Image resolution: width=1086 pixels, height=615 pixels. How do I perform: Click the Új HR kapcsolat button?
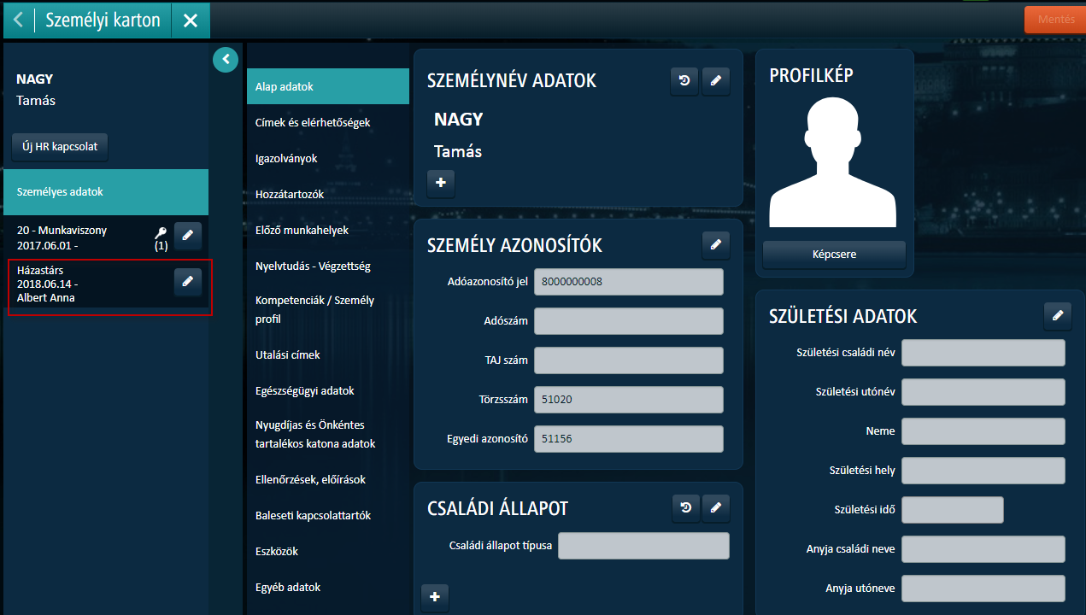coord(60,146)
